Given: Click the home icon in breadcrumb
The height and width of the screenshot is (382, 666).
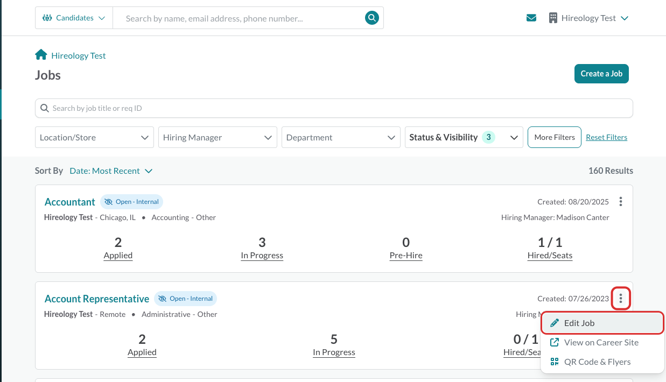Looking at the screenshot, I should (x=41, y=55).
